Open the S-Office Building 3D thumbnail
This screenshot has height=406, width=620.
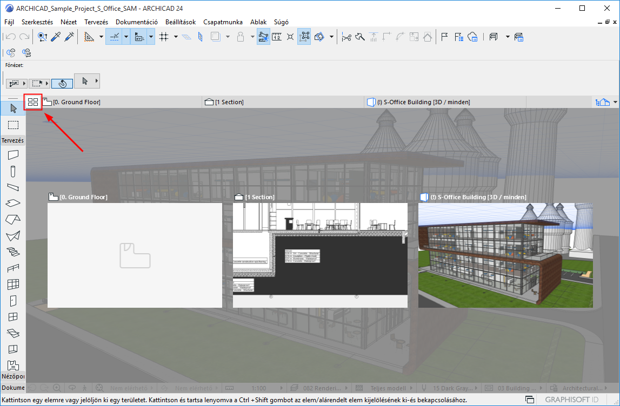coord(505,255)
